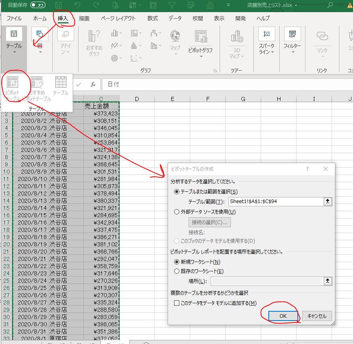Click the テーブル/範囲 input field
This screenshot has height=344, width=353.
point(275,201)
